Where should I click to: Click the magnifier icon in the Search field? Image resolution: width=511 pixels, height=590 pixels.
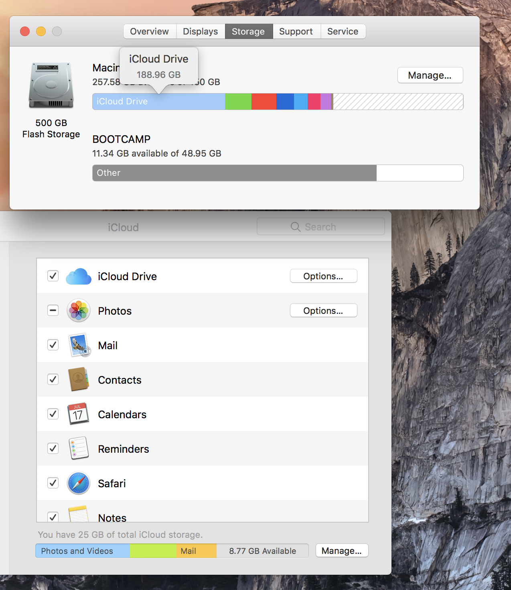tap(296, 227)
